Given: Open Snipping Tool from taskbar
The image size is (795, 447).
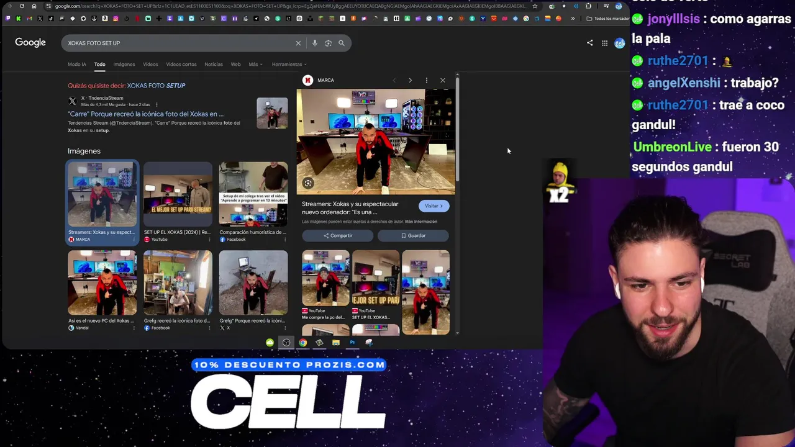Looking at the screenshot, I should pos(369,342).
